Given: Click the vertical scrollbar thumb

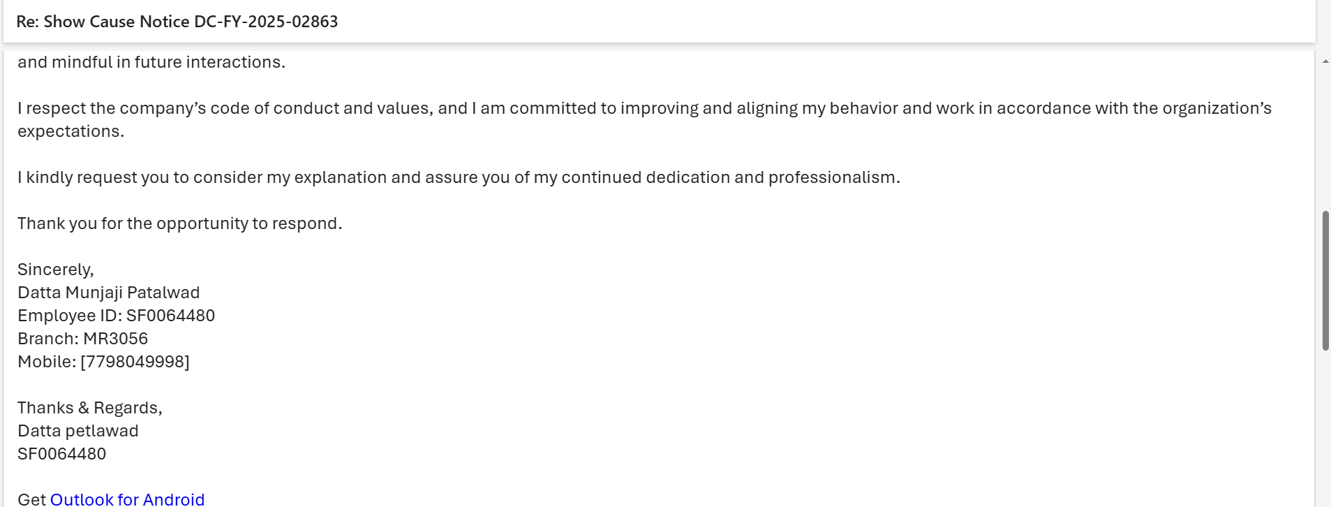Looking at the screenshot, I should (1325, 279).
